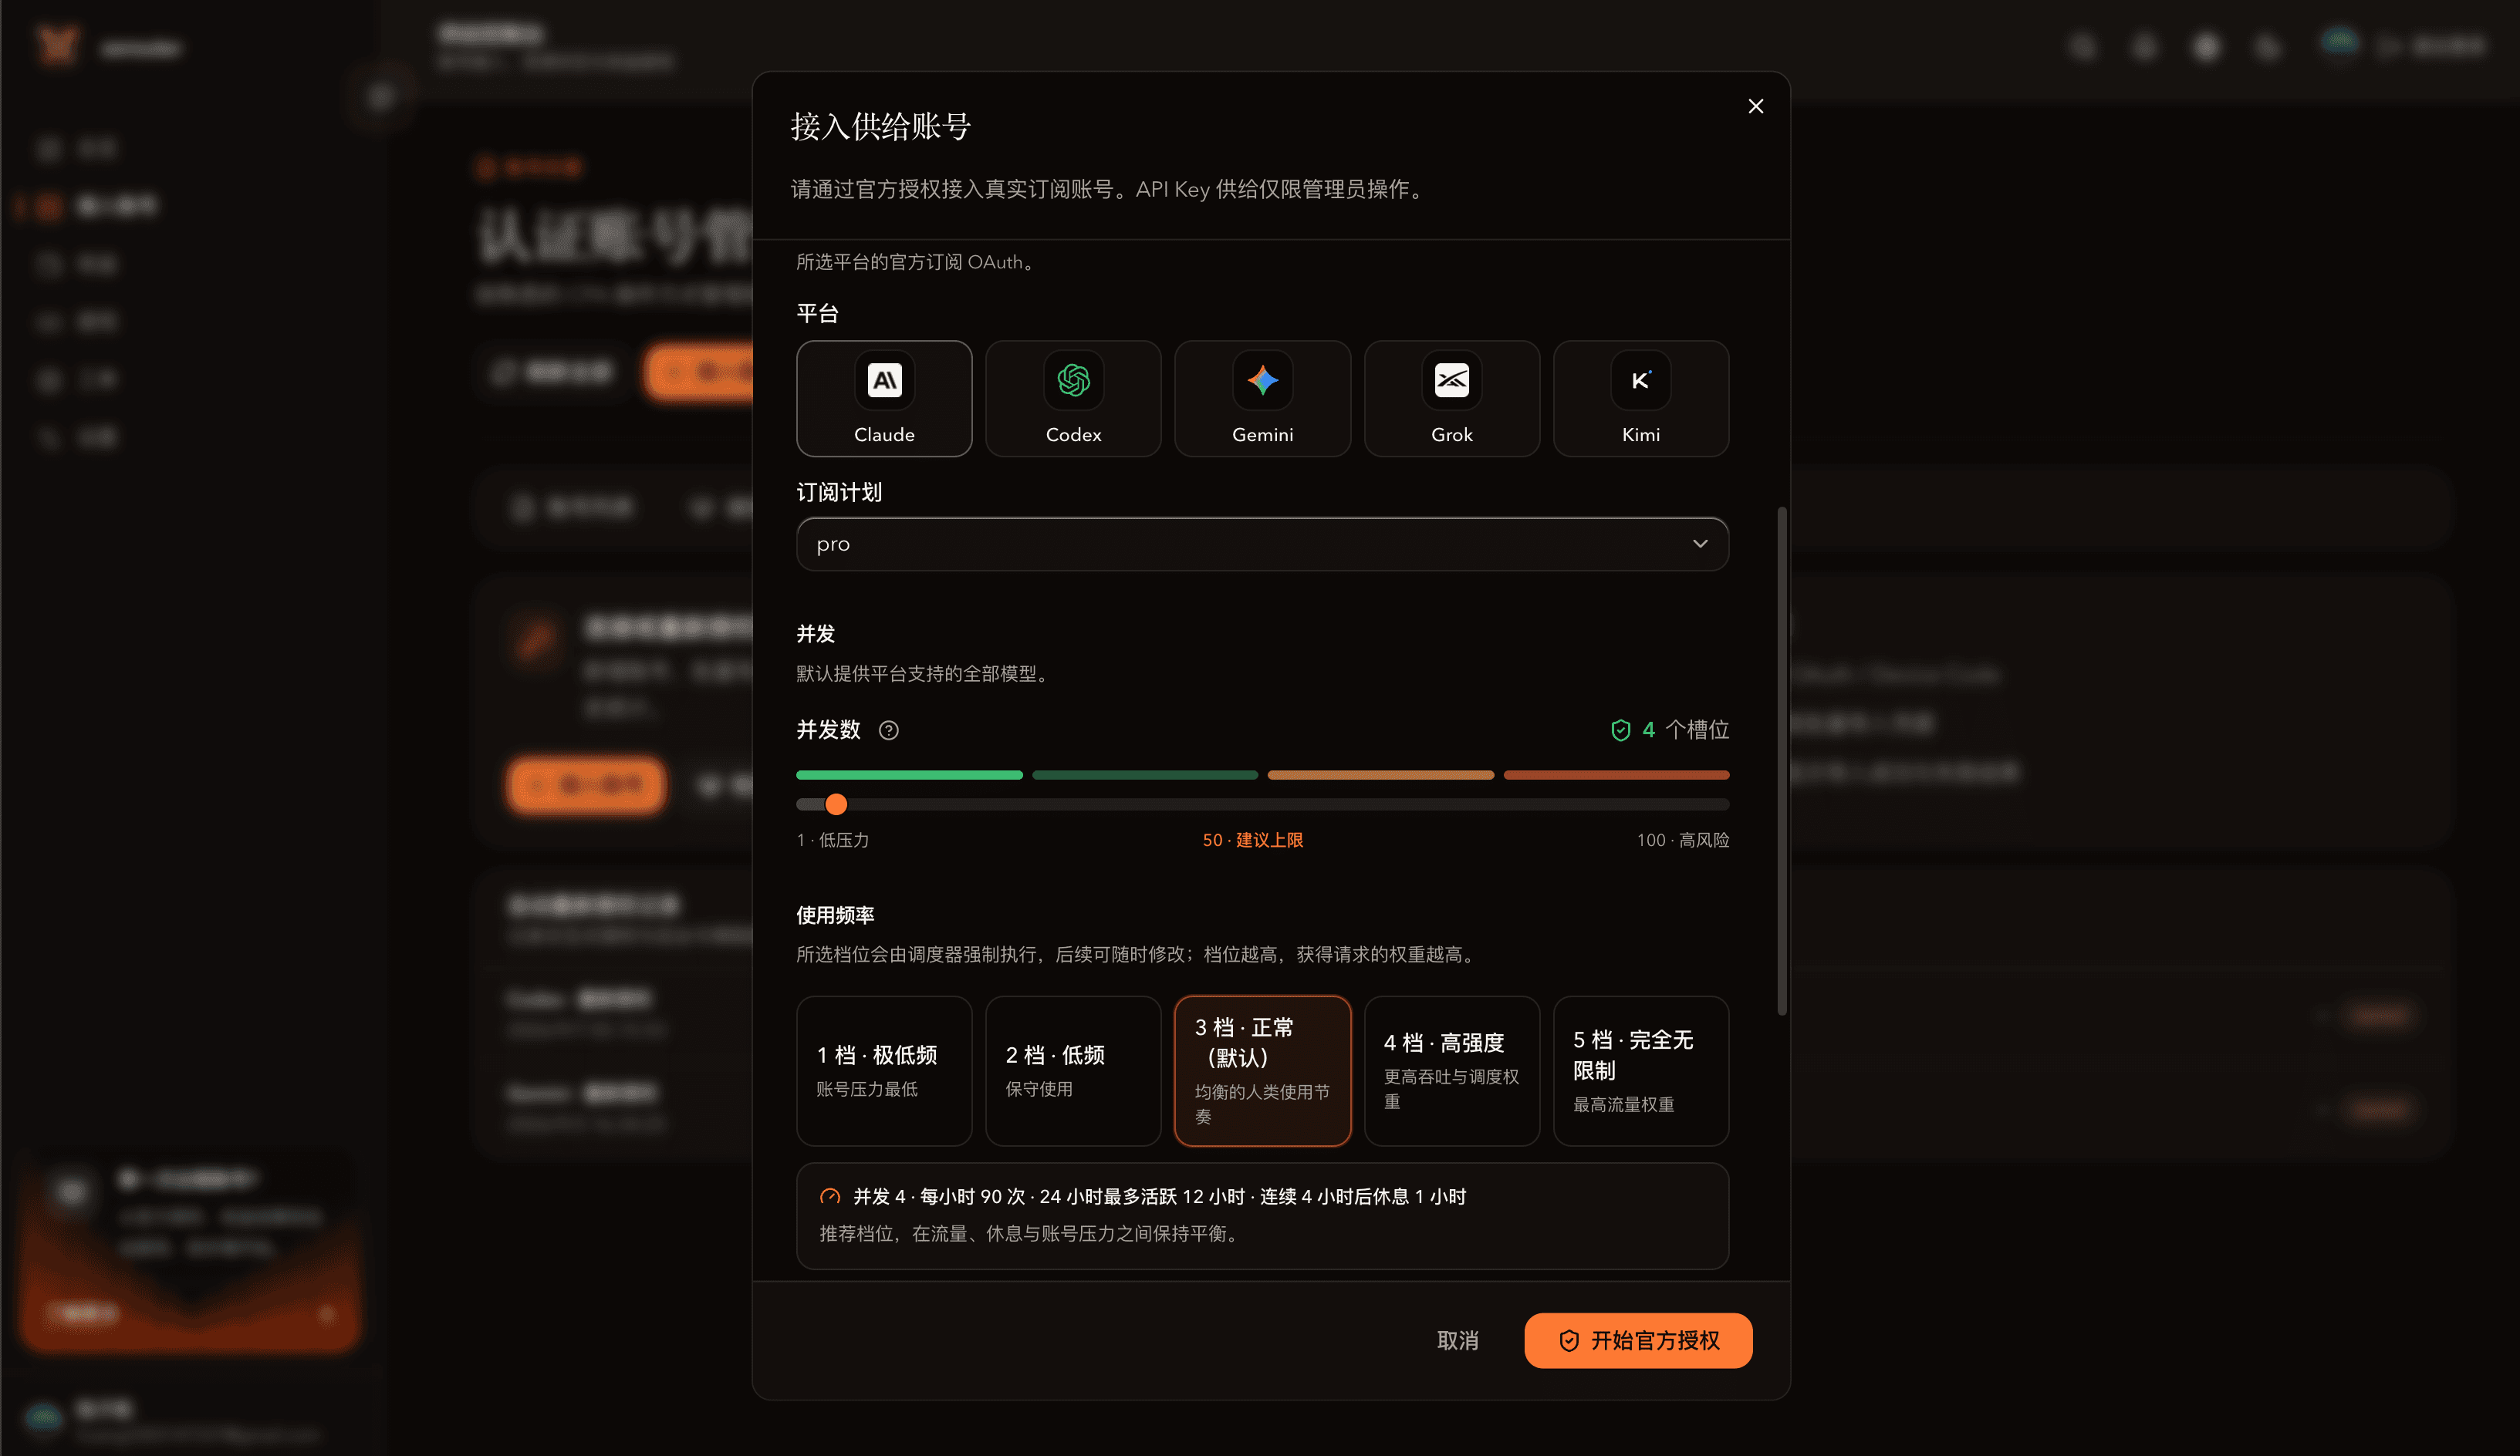
Task: Click the 100 · 高风险 label
Action: pos(1682,839)
